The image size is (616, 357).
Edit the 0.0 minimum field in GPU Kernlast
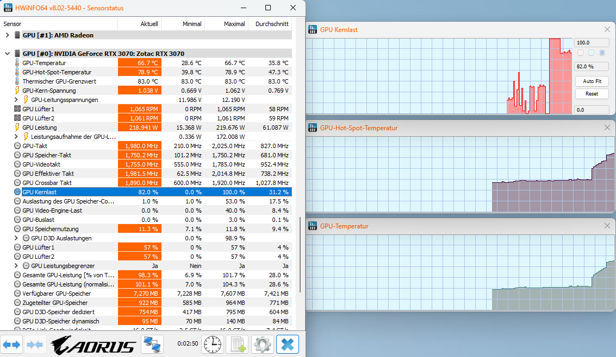(x=592, y=110)
